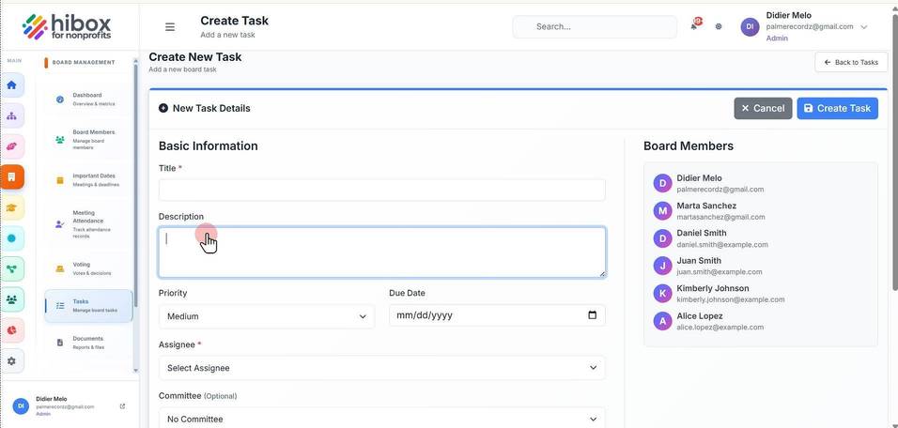Focus the Due Date mm/dd/yyyy field
Screen dimensions: 898x428
pos(497,315)
